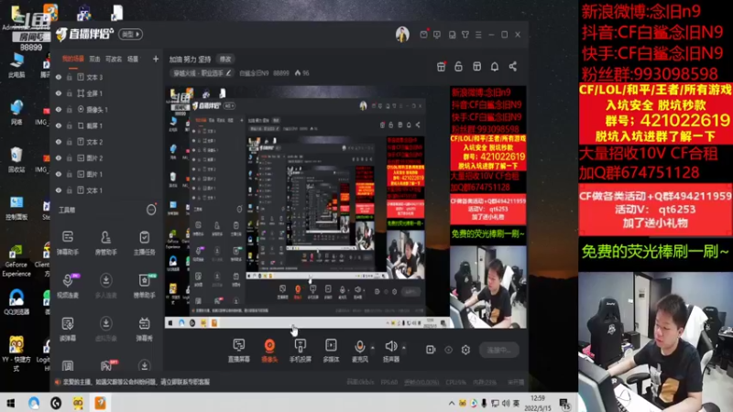Download the greyed-out tool in the third row
733x412 pixels.
pos(106,329)
